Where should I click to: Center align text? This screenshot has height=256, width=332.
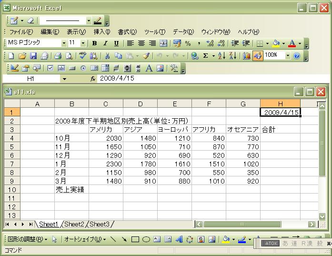[x=141, y=43]
